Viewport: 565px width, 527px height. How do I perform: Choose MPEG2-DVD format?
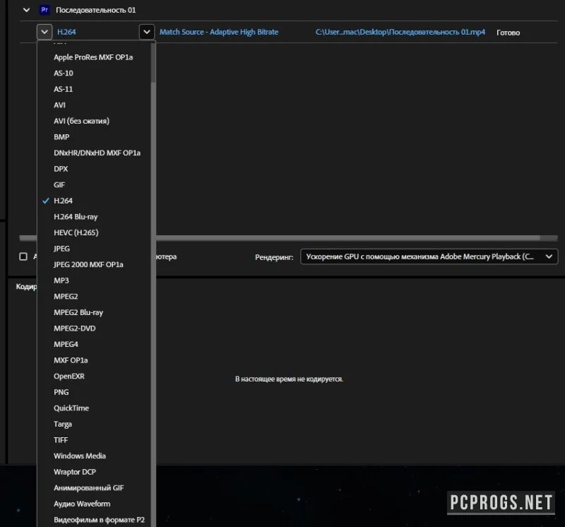point(75,328)
